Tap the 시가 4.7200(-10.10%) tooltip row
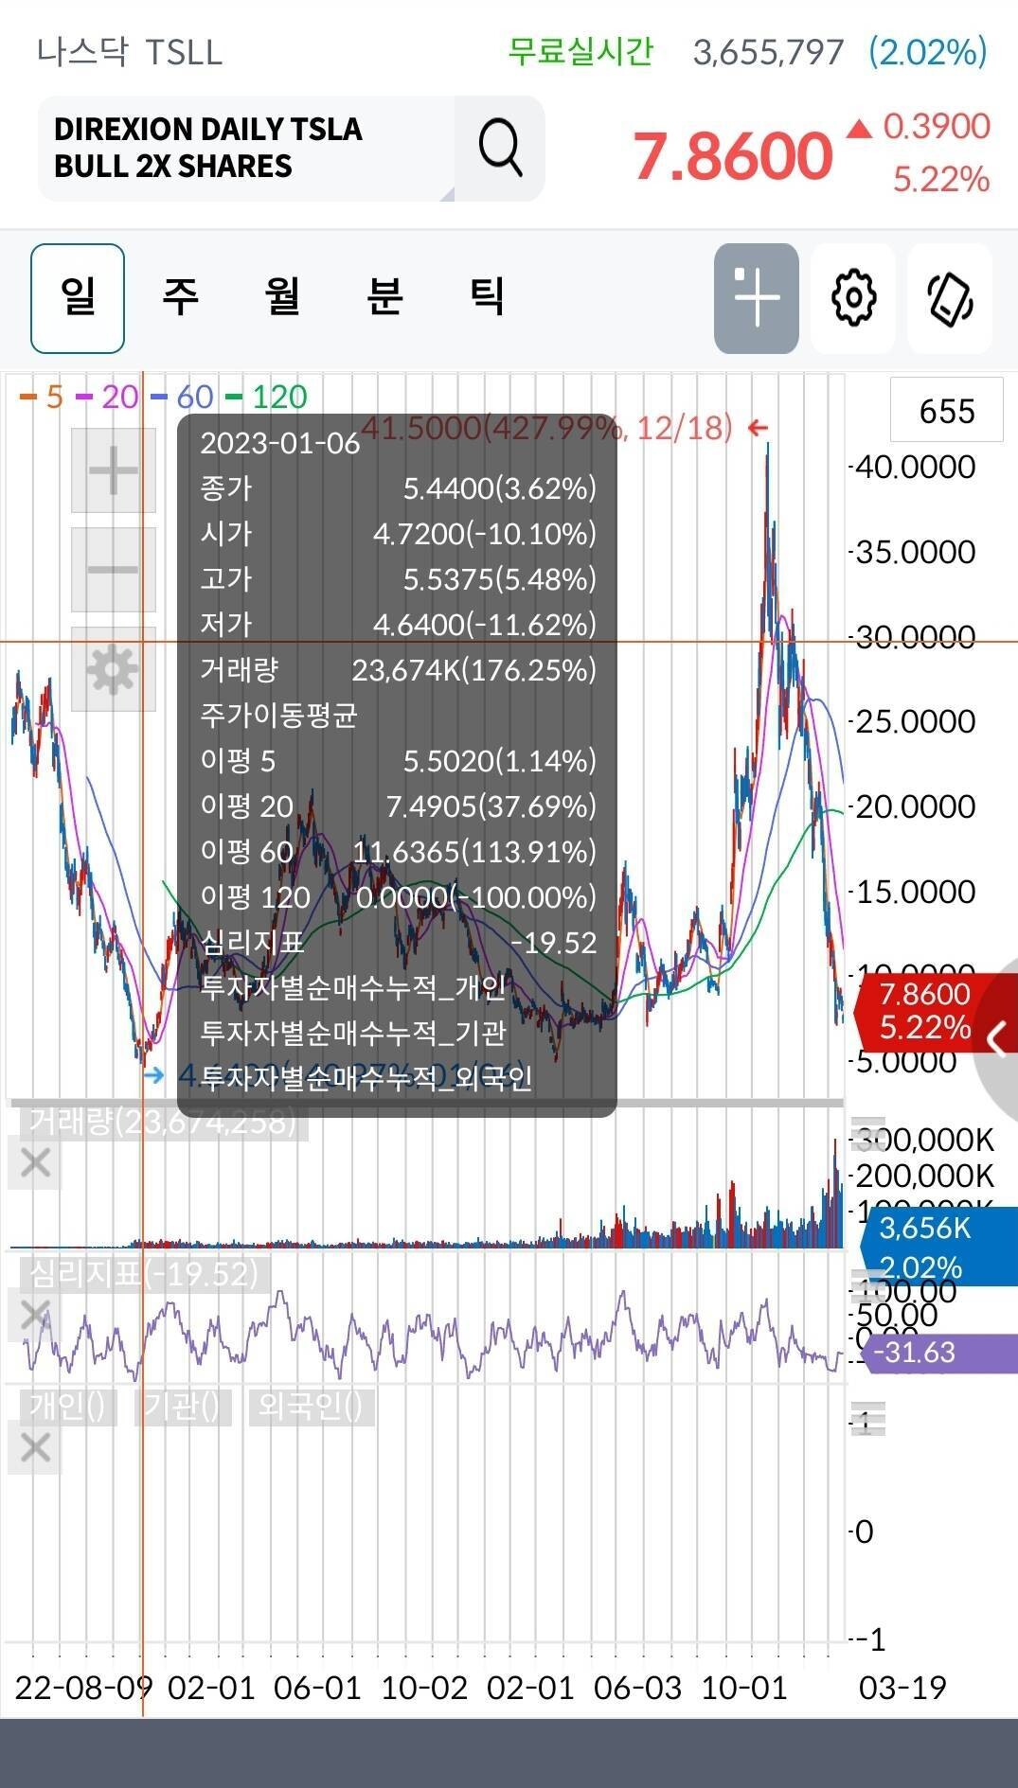This screenshot has width=1018, height=1788. (398, 534)
